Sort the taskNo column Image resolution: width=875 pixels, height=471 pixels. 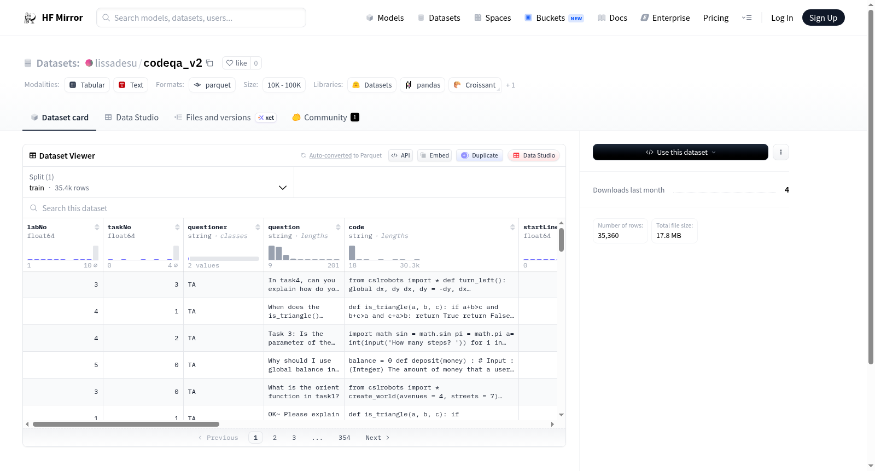tap(177, 227)
